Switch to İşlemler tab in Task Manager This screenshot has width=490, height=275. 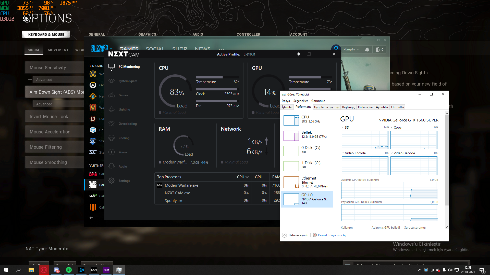coord(287,107)
